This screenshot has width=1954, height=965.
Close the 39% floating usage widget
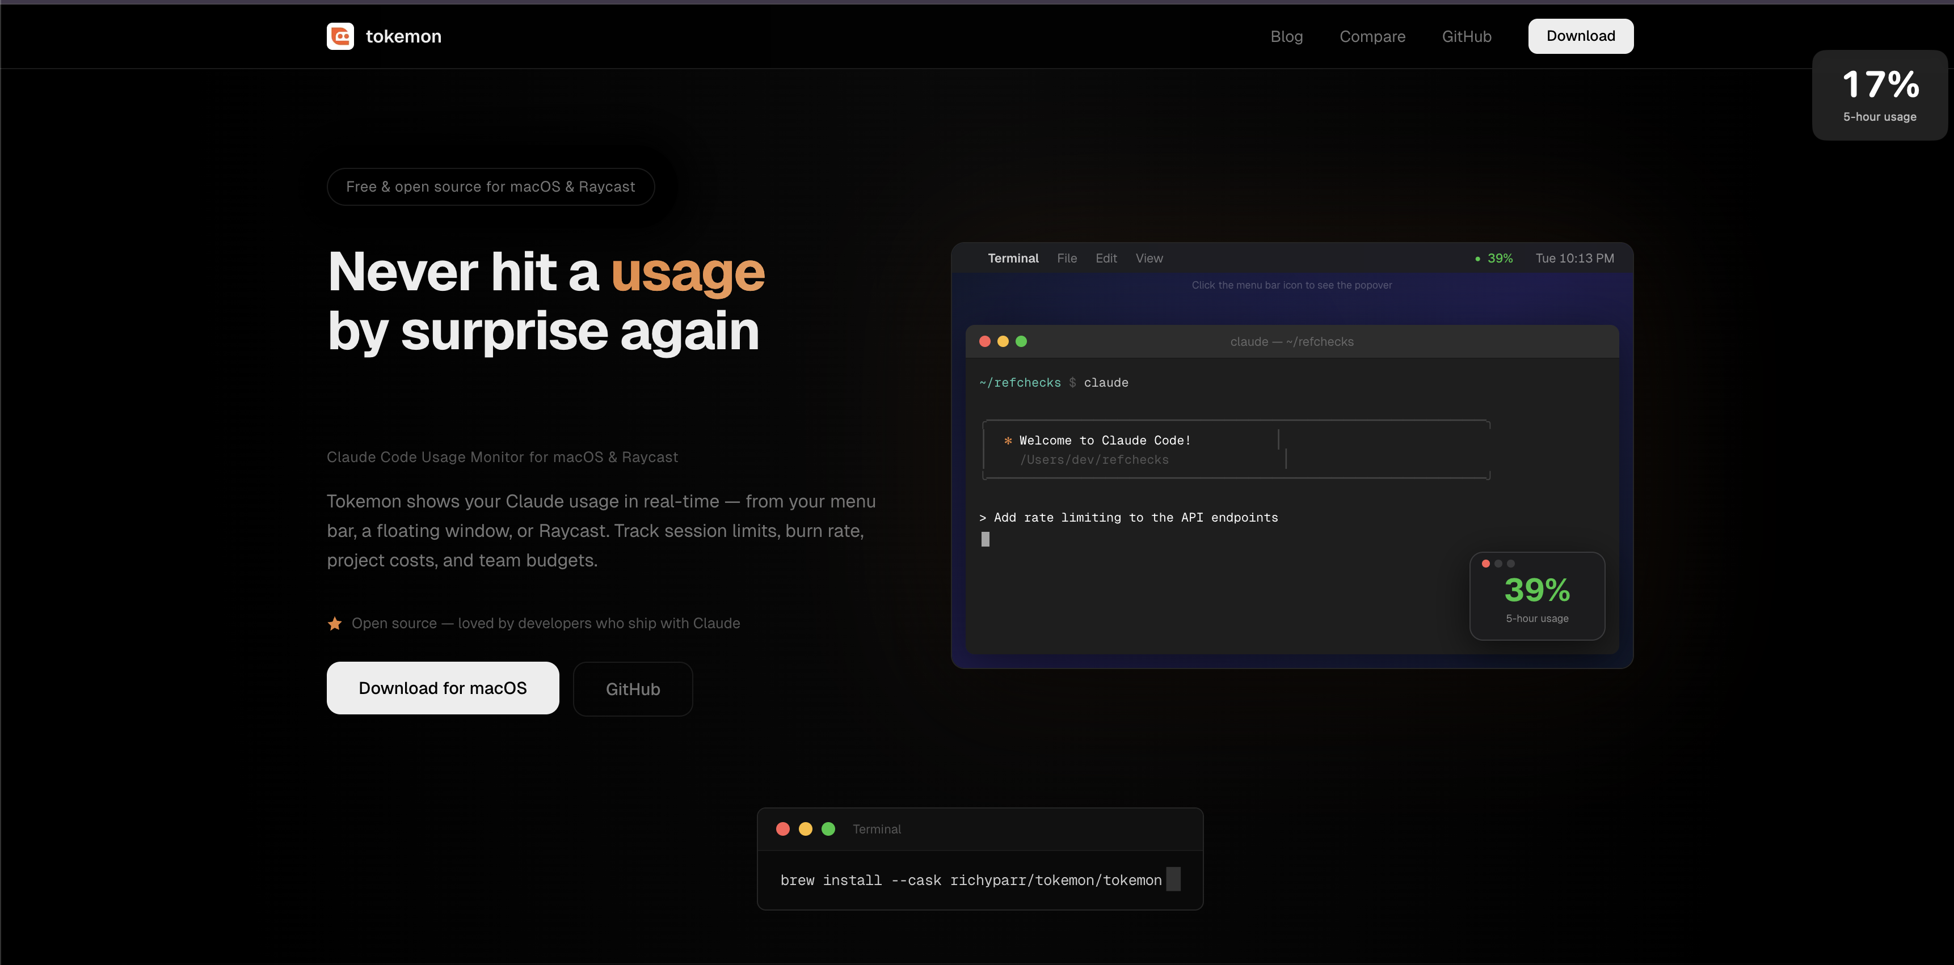pyautogui.click(x=1485, y=563)
